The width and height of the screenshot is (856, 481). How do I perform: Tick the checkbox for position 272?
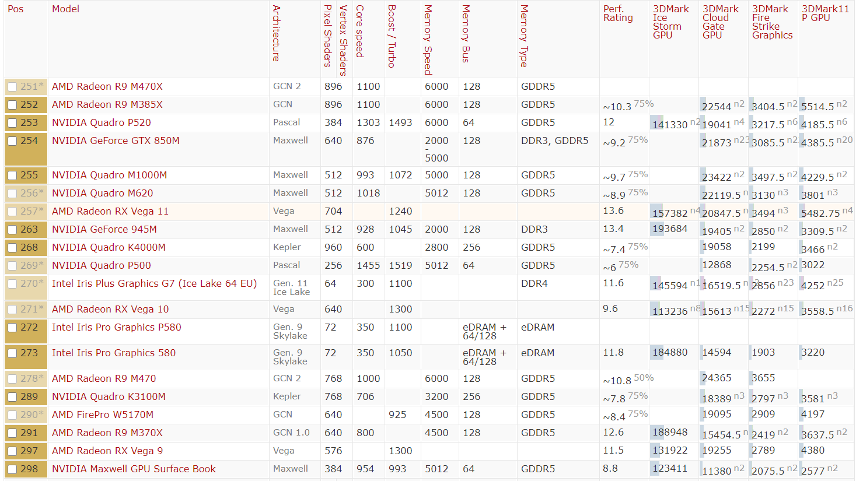(12, 328)
